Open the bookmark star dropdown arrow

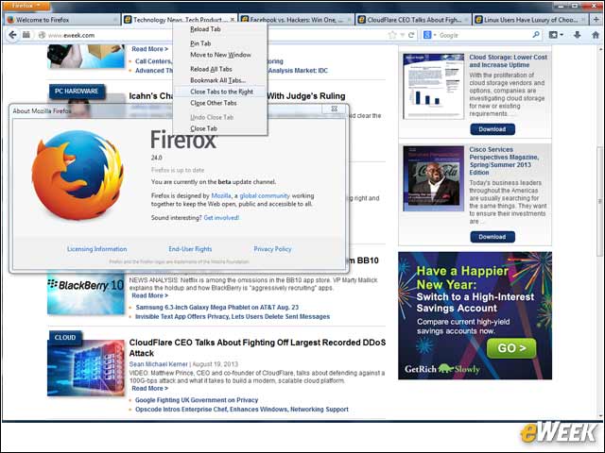402,35
